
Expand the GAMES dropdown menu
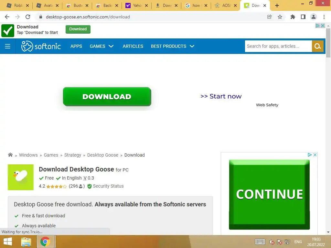[101, 46]
